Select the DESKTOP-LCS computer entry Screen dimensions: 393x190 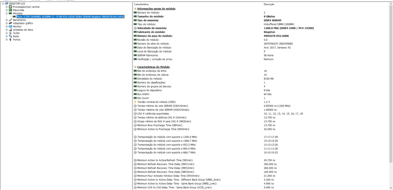[17, 4]
